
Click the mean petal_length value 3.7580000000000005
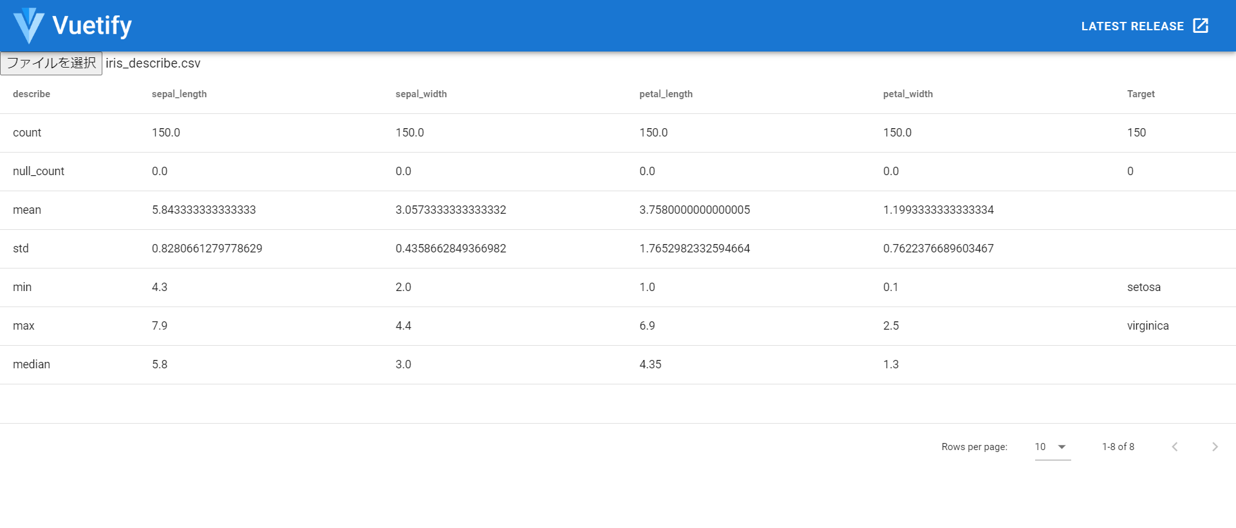point(695,210)
